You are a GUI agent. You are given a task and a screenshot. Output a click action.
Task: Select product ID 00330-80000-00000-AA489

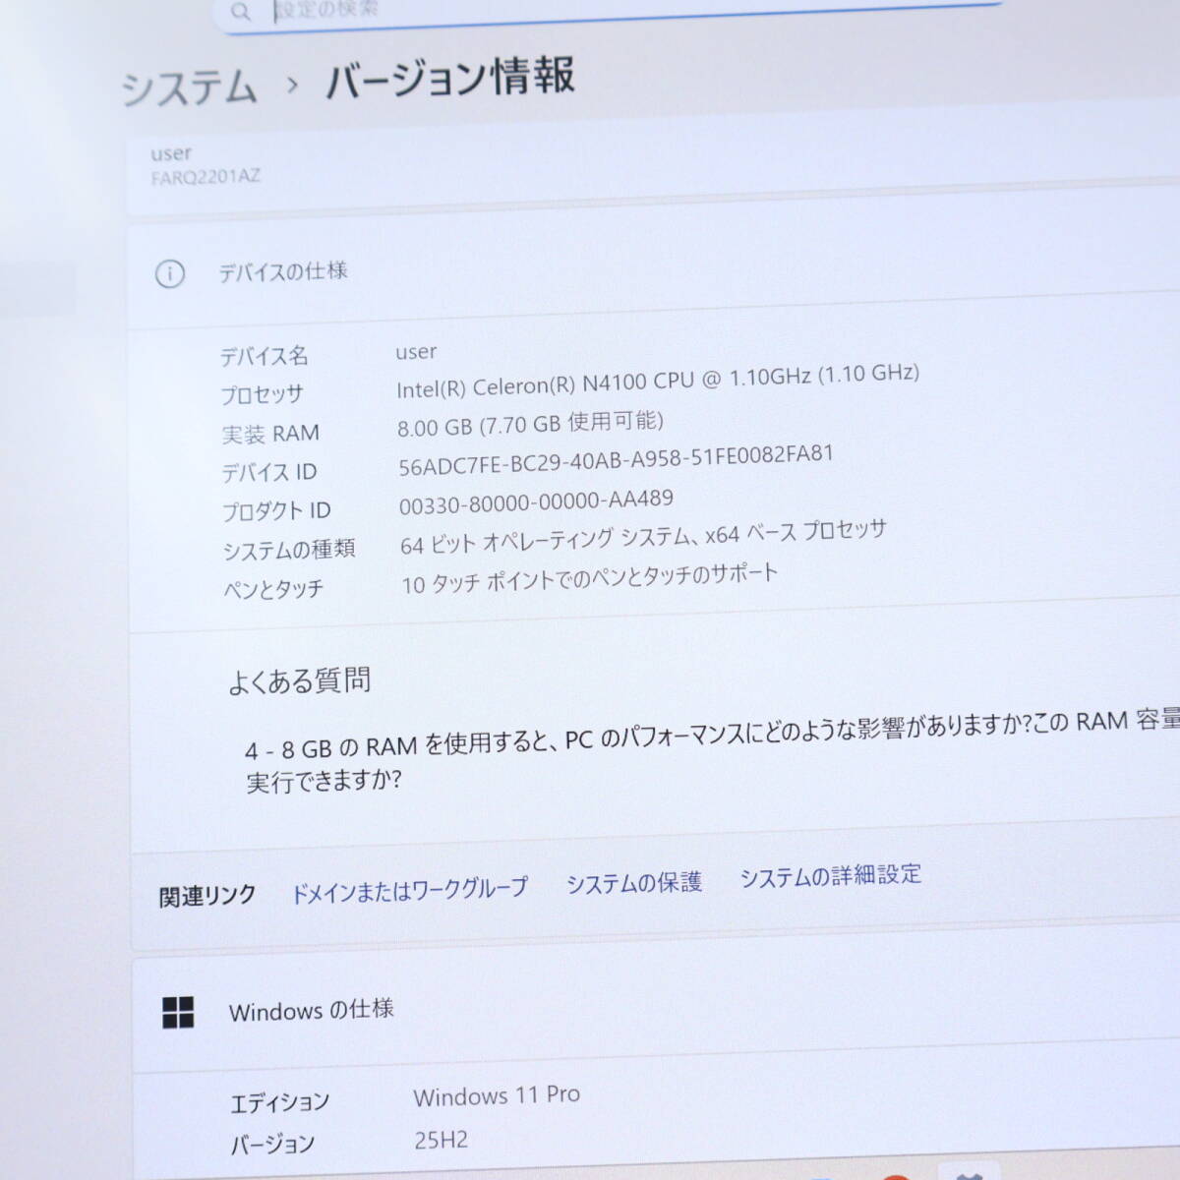click(x=536, y=502)
